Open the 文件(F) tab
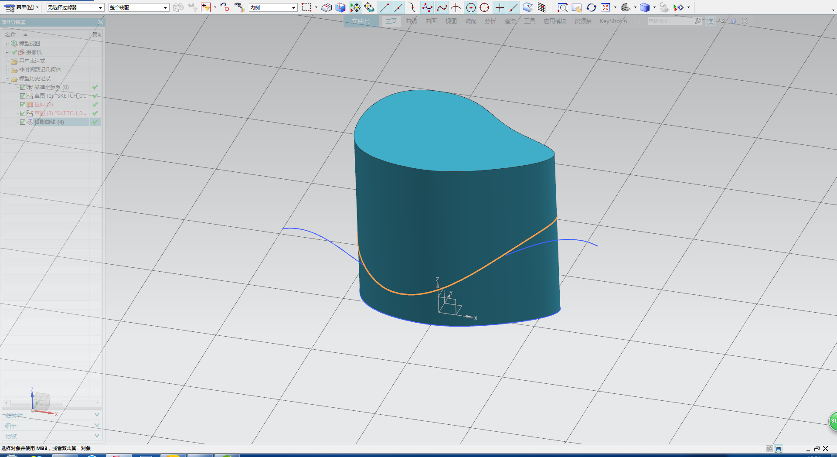 [x=361, y=21]
